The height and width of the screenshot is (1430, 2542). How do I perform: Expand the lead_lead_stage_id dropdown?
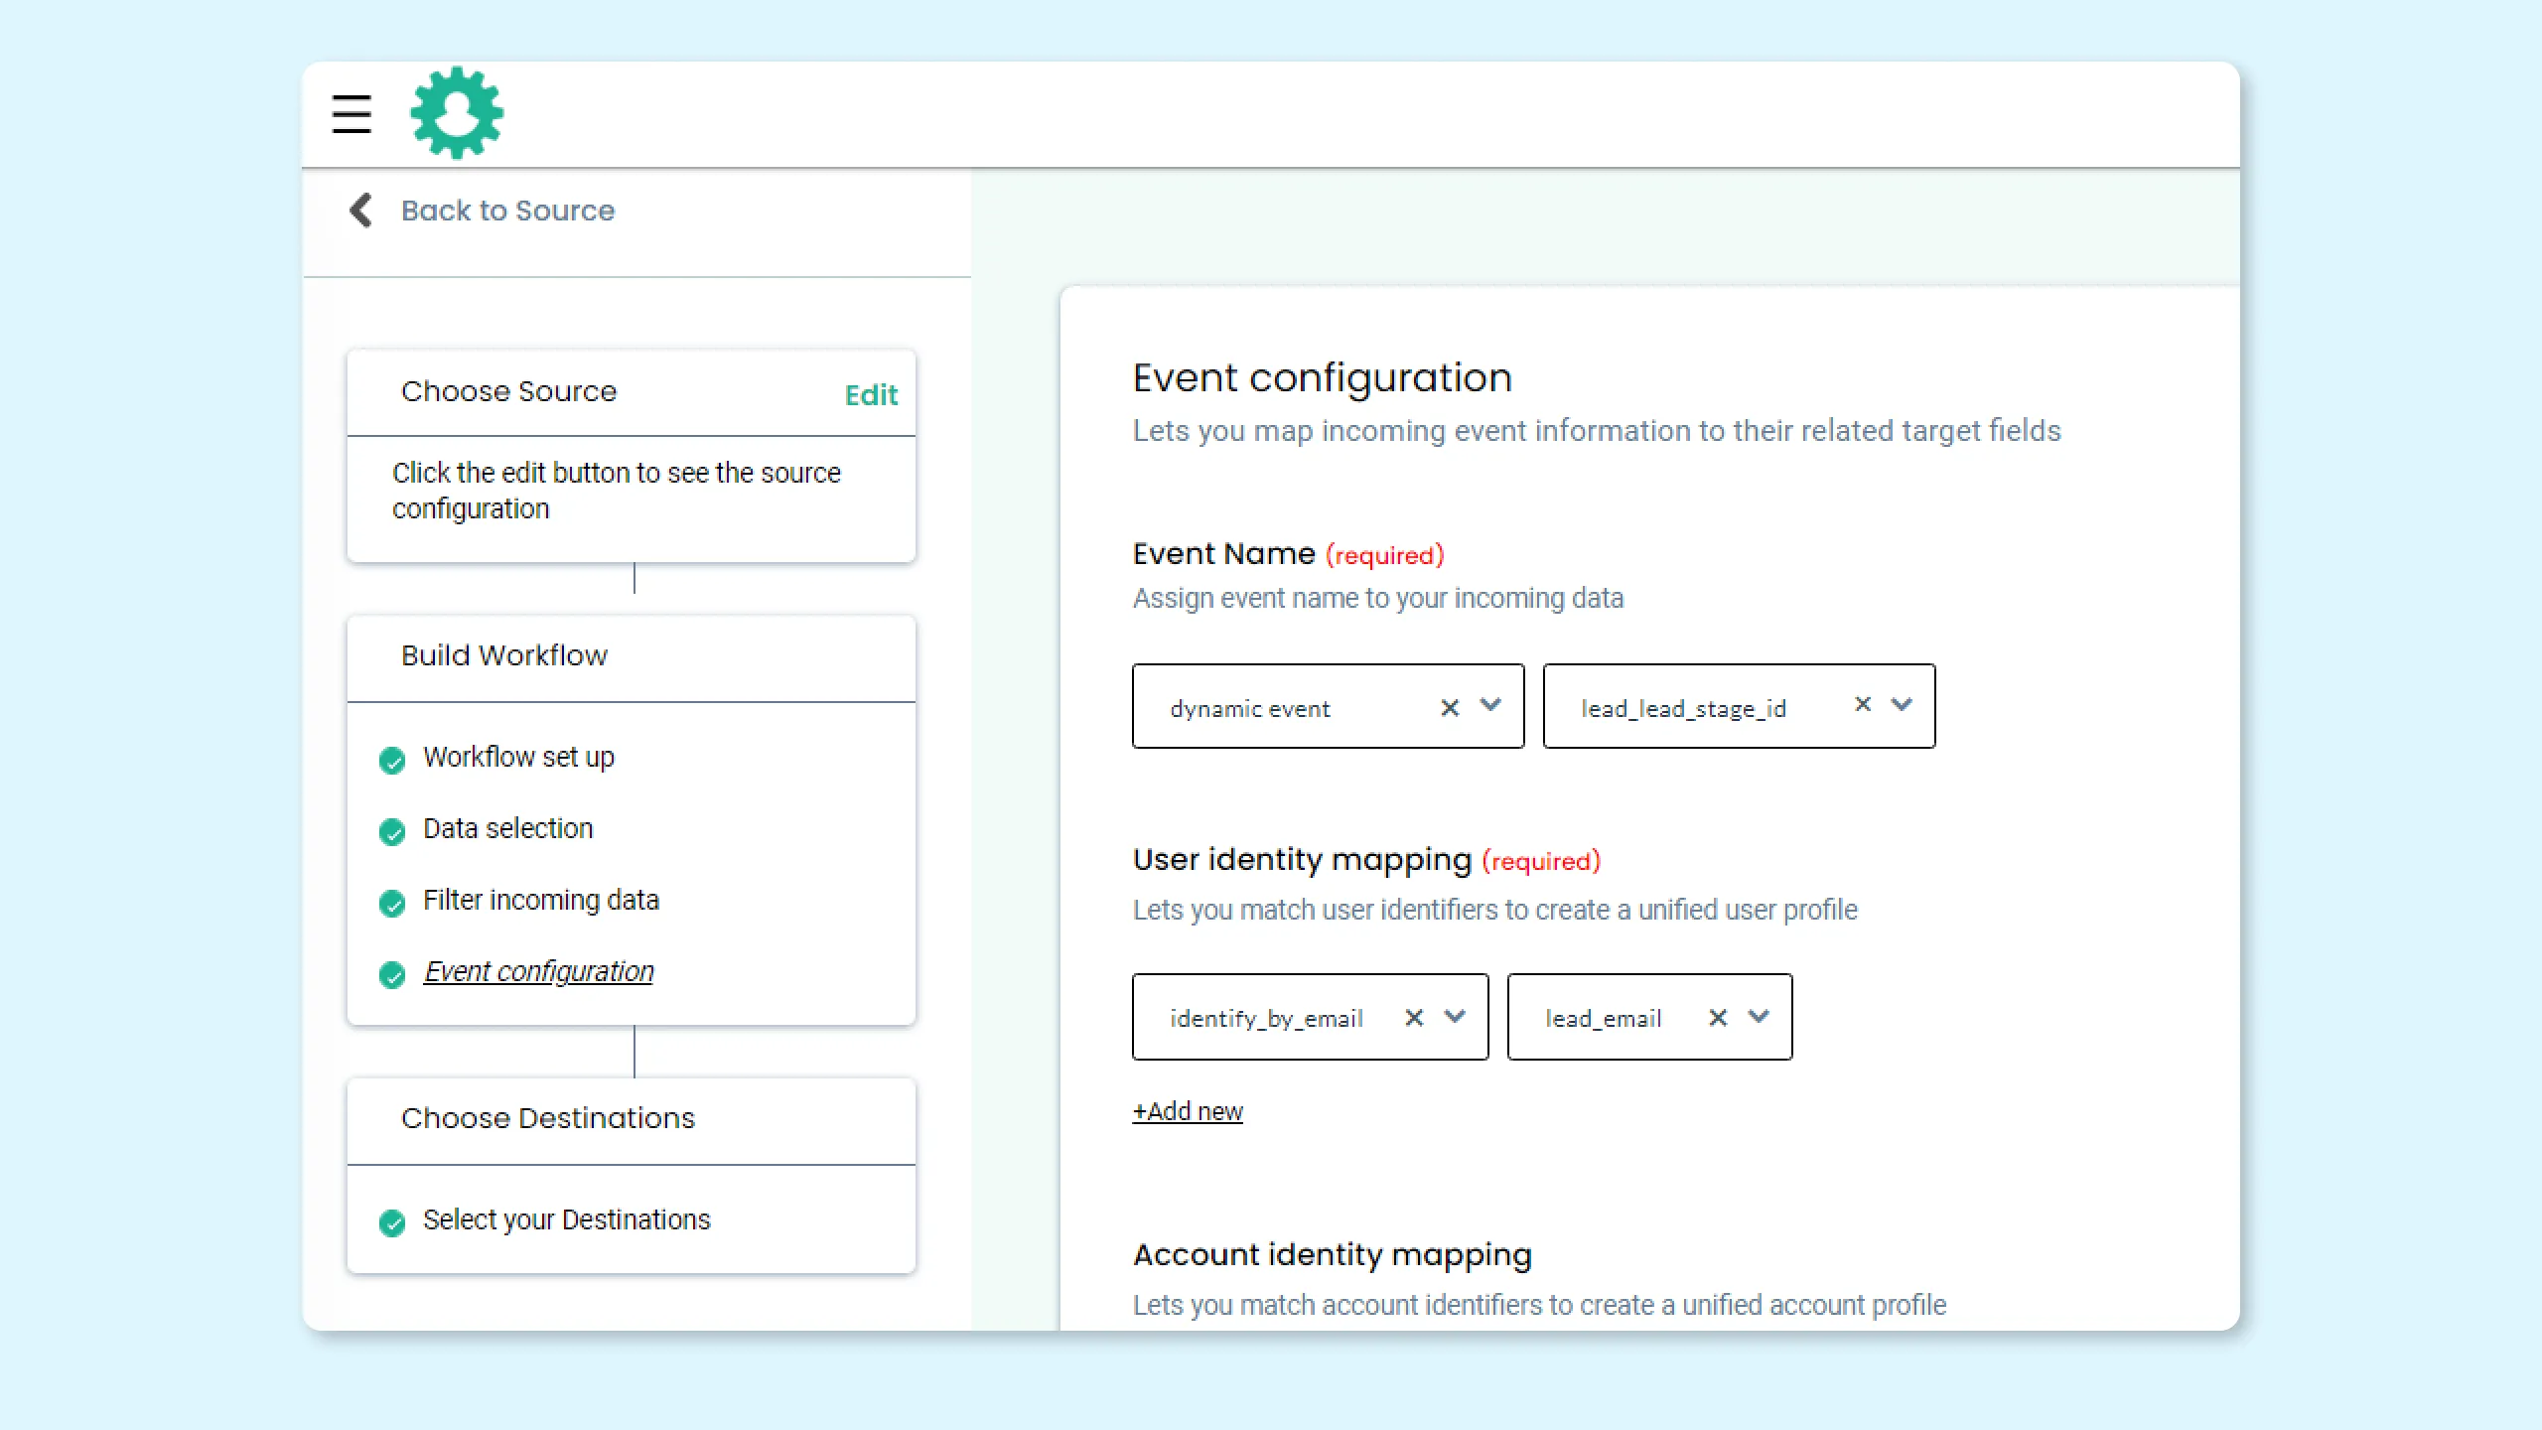pyautogui.click(x=1902, y=704)
